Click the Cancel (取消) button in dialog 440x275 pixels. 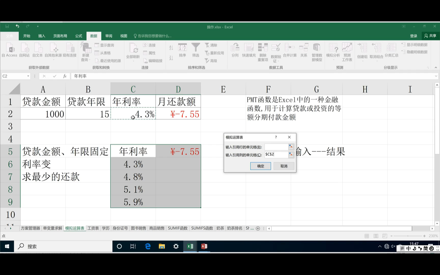284,166
